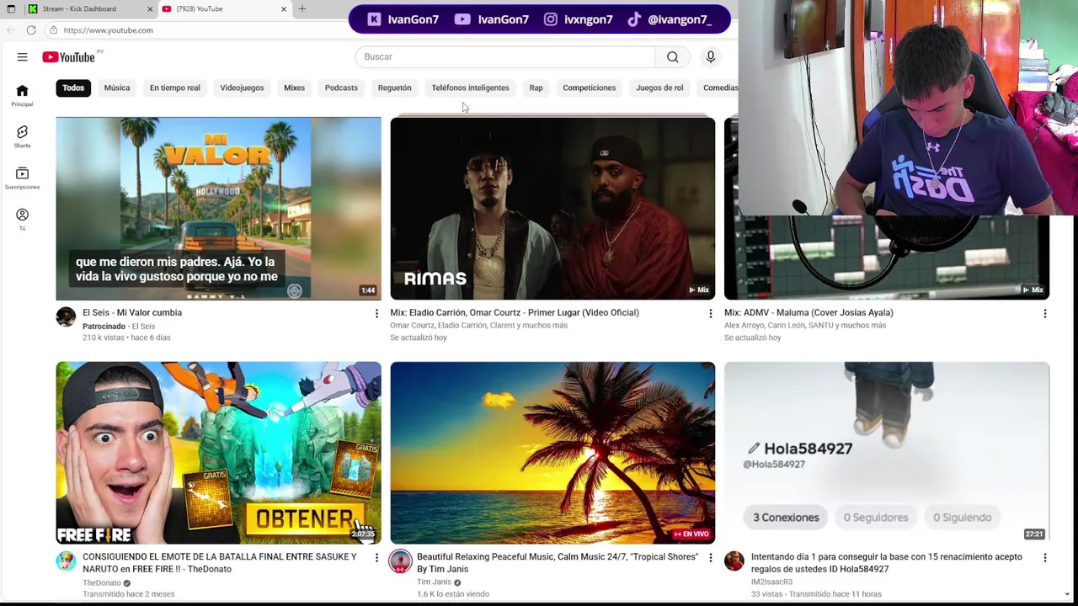The image size is (1078, 606).
Task: Play Free Fire OBTENER video thumbnail
Action: pos(218,453)
